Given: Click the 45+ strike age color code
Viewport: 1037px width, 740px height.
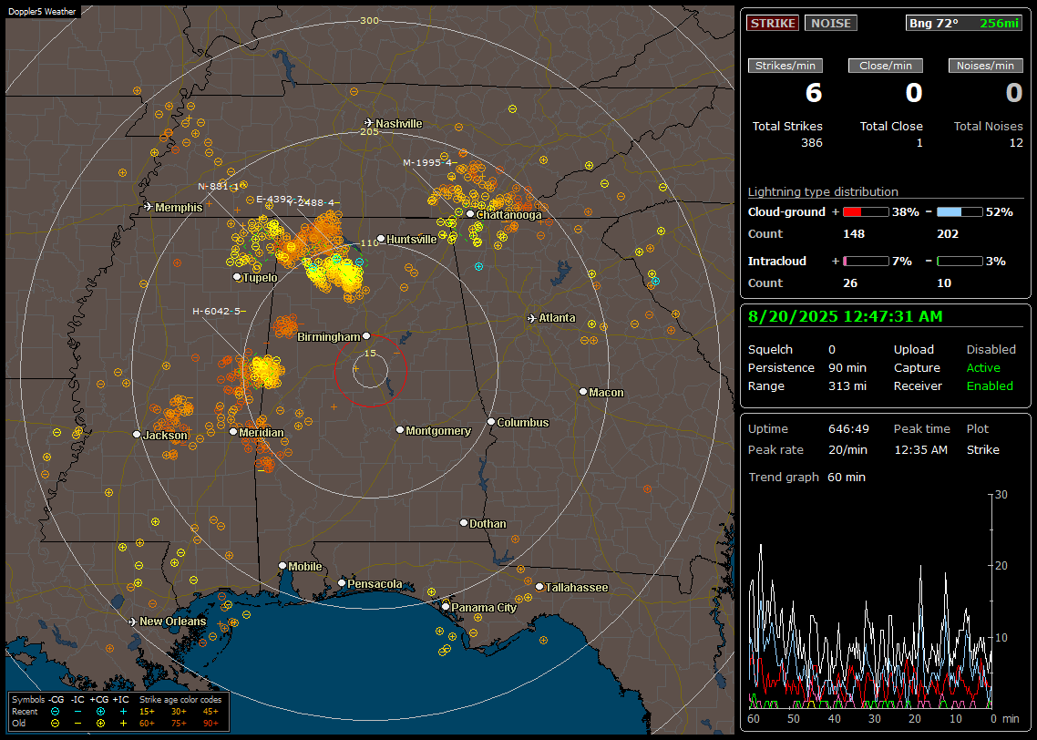Looking at the screenshot, I should (x=210, y=712).
